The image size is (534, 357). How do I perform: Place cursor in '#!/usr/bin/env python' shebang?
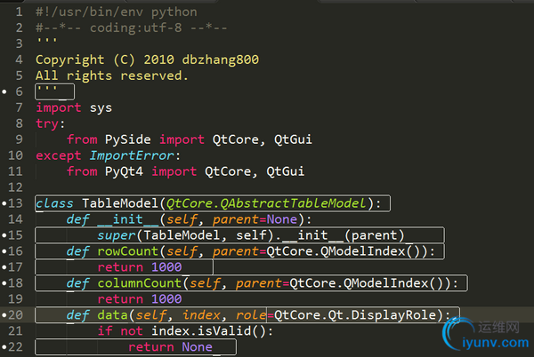pyautogui.click(x=117, y=12)
